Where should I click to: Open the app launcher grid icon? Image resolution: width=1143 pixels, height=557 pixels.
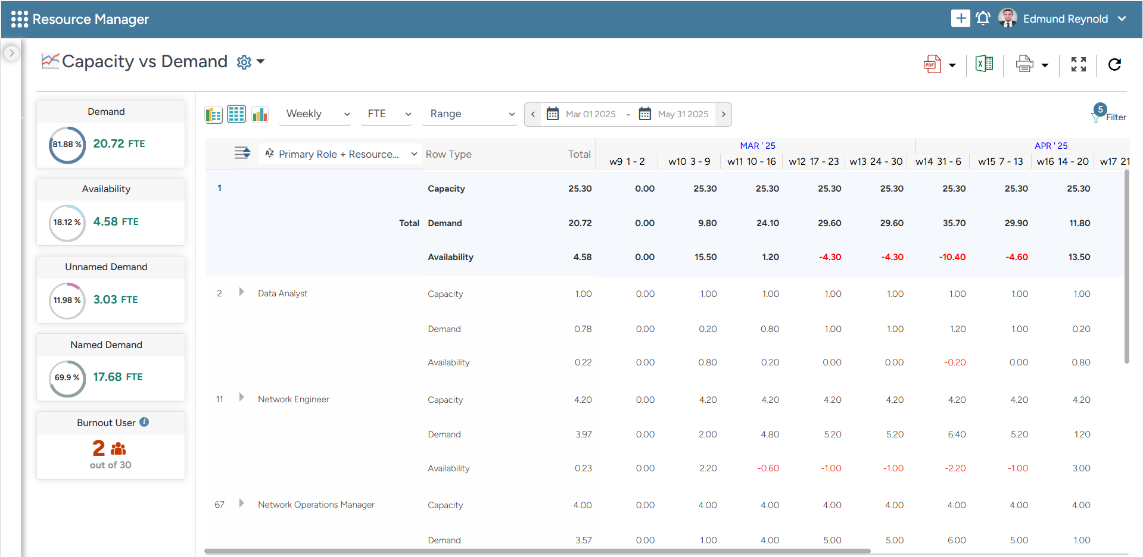point(19,19)
